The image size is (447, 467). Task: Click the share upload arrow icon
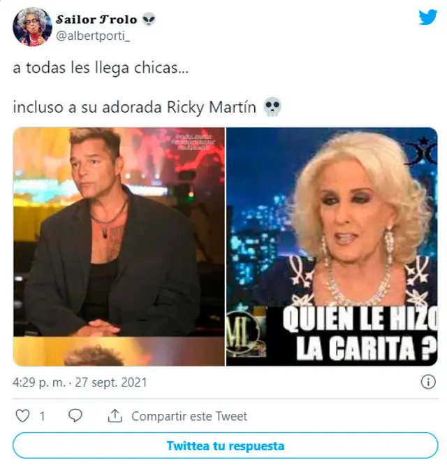[115, 416]
